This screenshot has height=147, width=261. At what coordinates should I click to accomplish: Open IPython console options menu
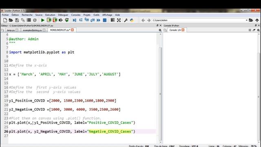click(258, 30)
